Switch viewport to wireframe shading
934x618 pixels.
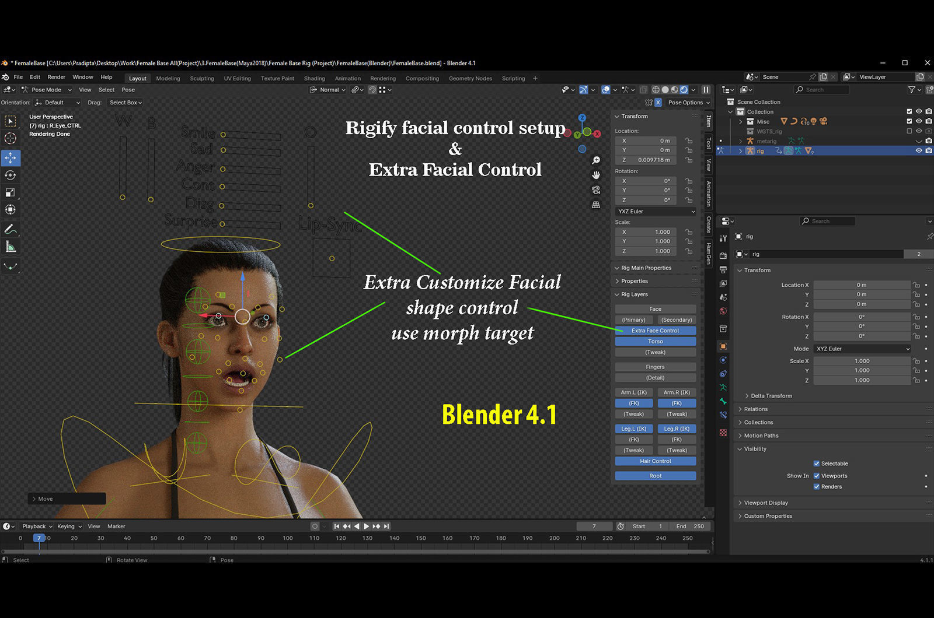(656, 90)
